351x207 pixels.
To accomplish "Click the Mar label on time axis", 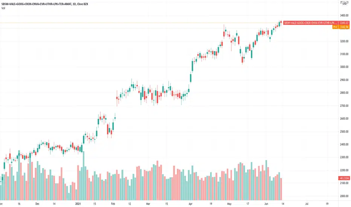I will pyautogui.click(x=148, y=204).
